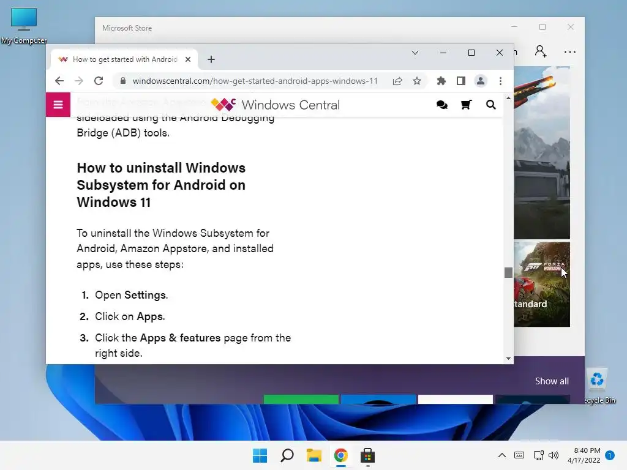
Task: View site info via the padlock icon
Action: [123, 81]
